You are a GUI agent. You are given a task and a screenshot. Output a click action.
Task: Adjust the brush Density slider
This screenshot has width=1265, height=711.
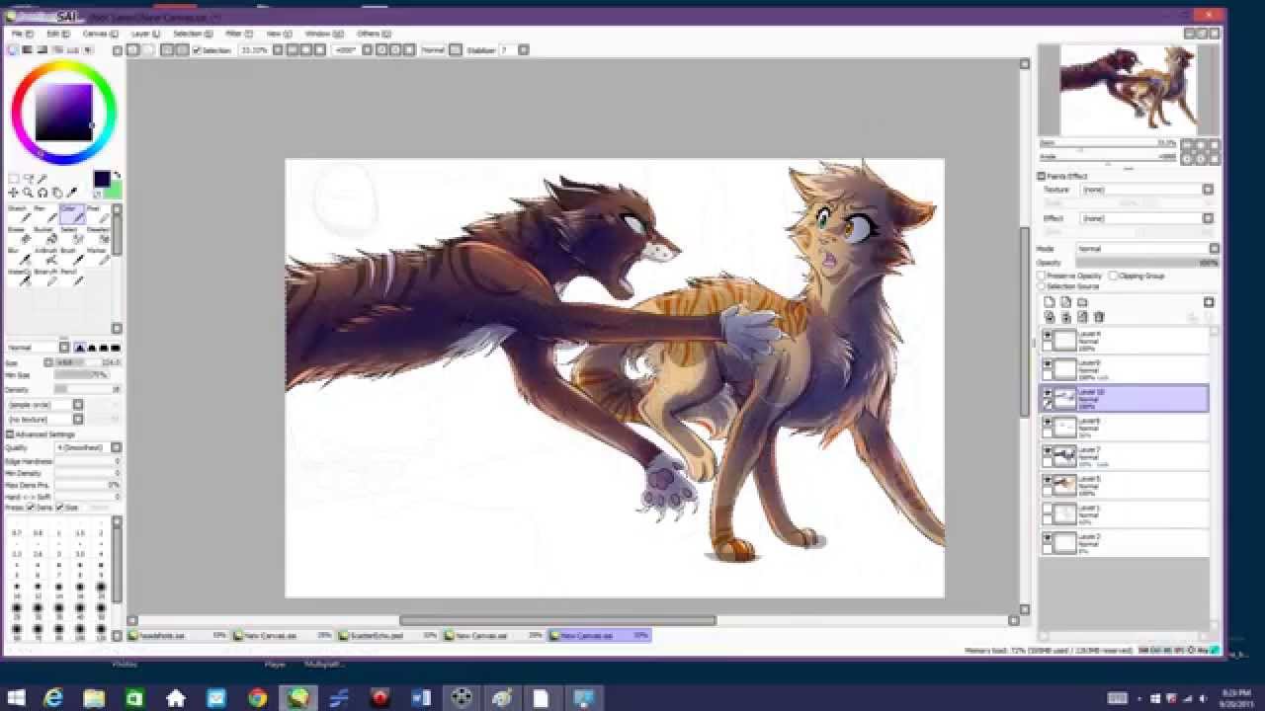tap(87, 389)
